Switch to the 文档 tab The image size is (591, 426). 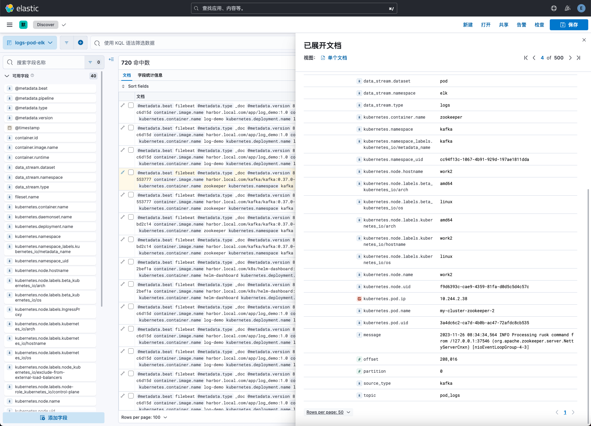point(127,75)
